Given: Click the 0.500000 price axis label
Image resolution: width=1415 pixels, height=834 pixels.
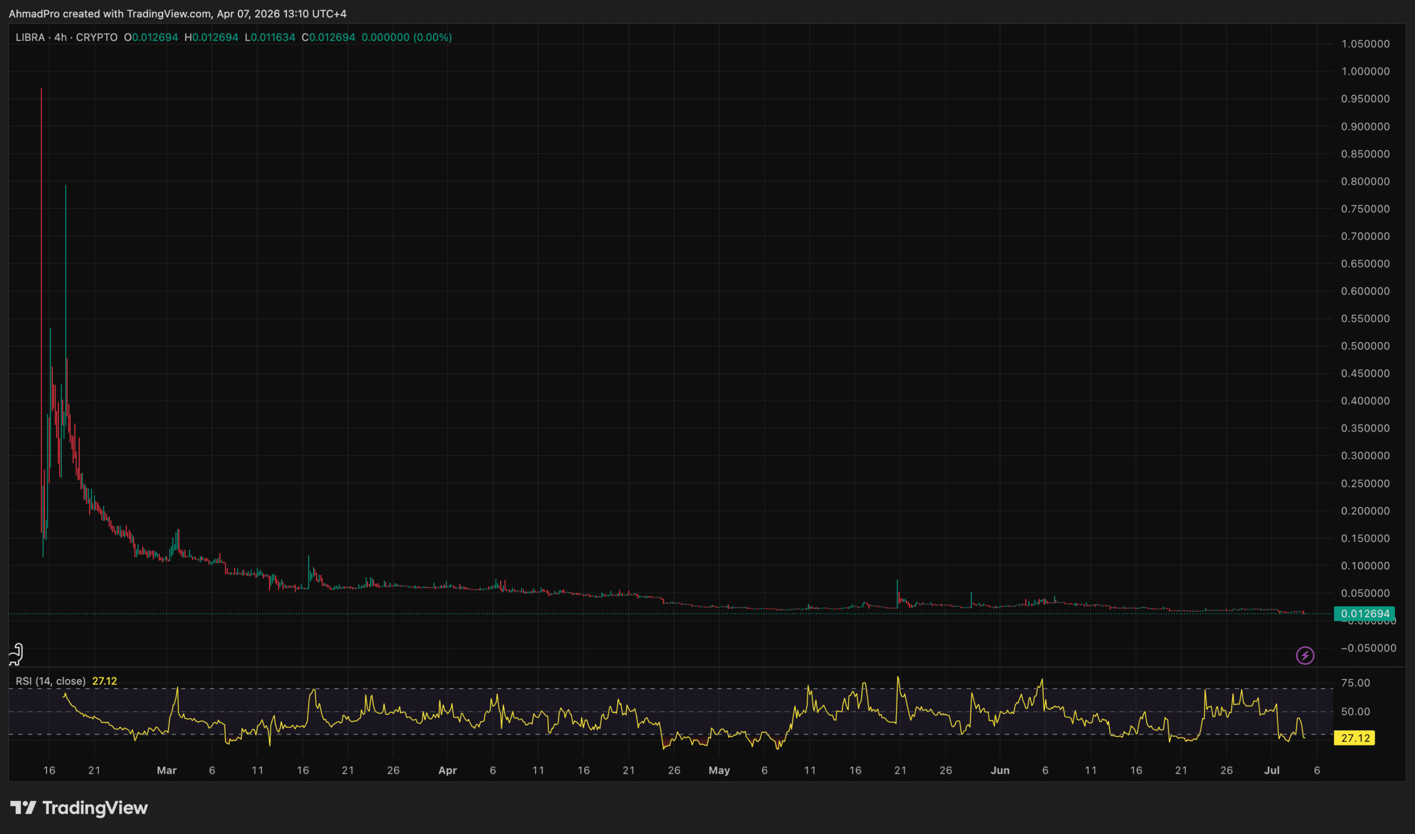Looking at the screenshot, I should (x=1365, y=346).
